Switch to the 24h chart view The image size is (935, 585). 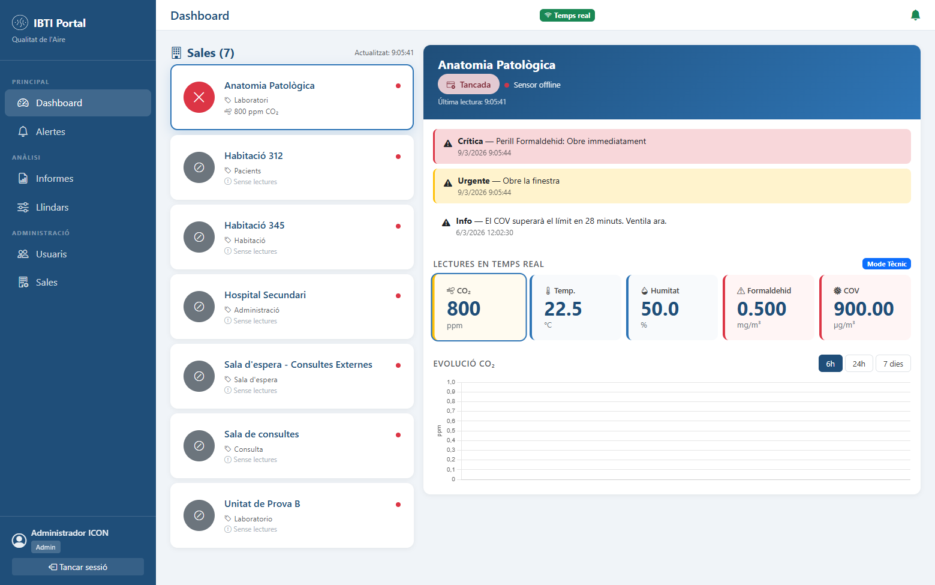859,363
